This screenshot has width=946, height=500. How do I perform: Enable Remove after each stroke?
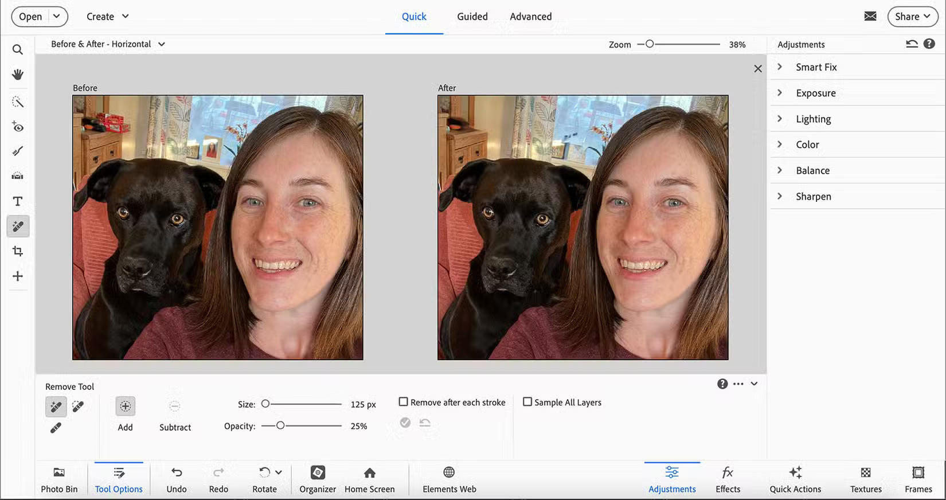click(x=404, y=402)
